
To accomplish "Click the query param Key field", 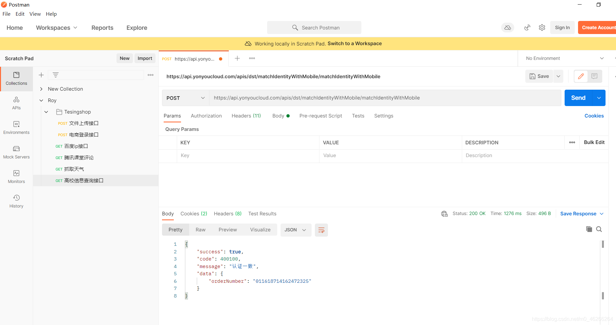I will point(248,156).
